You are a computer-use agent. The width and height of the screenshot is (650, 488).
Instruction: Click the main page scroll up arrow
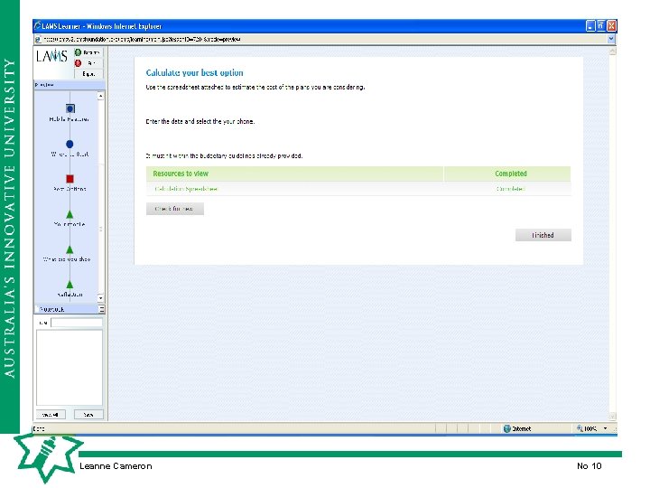613,52
